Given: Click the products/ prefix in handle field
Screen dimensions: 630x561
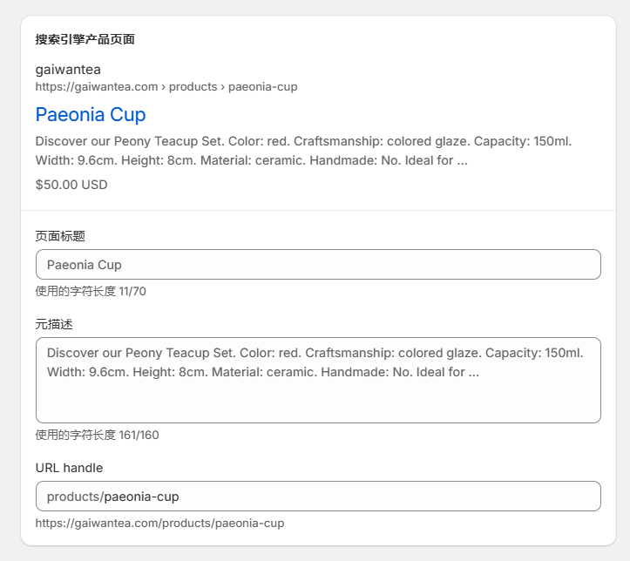Looking at the screenshot, I should (74, 497).
